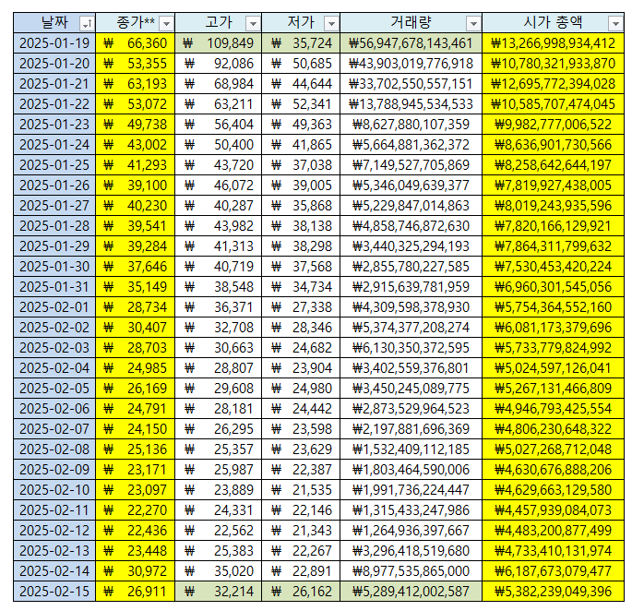The width and height of the screenshot is (632, 611).
Task: Click market cap ₩12,695,772,394,028
Action: (x=553, y=83)
